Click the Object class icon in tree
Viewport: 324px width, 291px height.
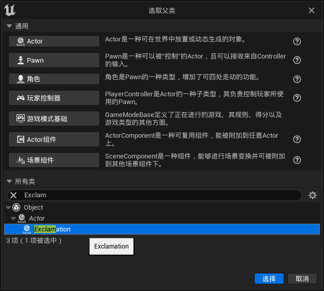click(x=17, y=208)
